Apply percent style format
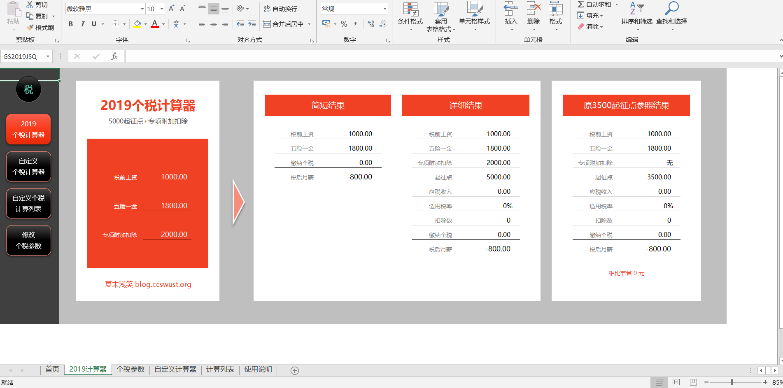The image size is (783, 388). (344, 24)
